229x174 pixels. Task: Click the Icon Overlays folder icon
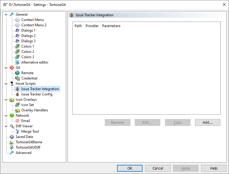click(12, 100)
